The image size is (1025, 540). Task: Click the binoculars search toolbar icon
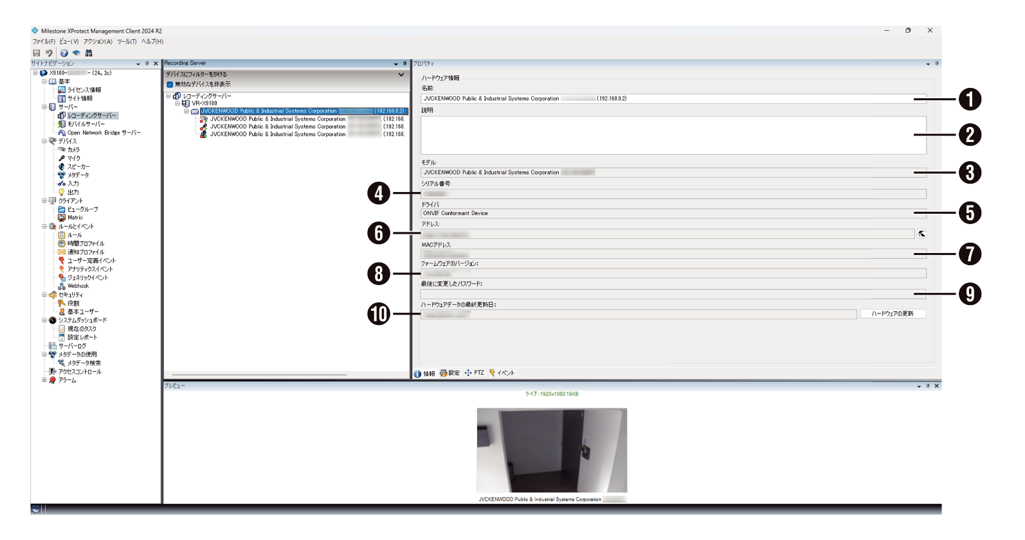(x=89, y=53)
